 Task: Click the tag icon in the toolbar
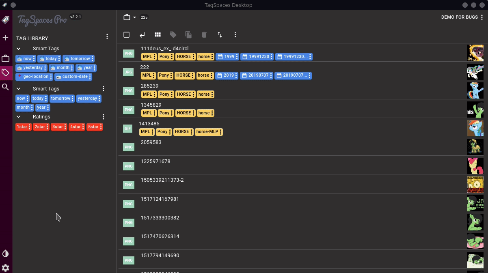tap(173, 35)
